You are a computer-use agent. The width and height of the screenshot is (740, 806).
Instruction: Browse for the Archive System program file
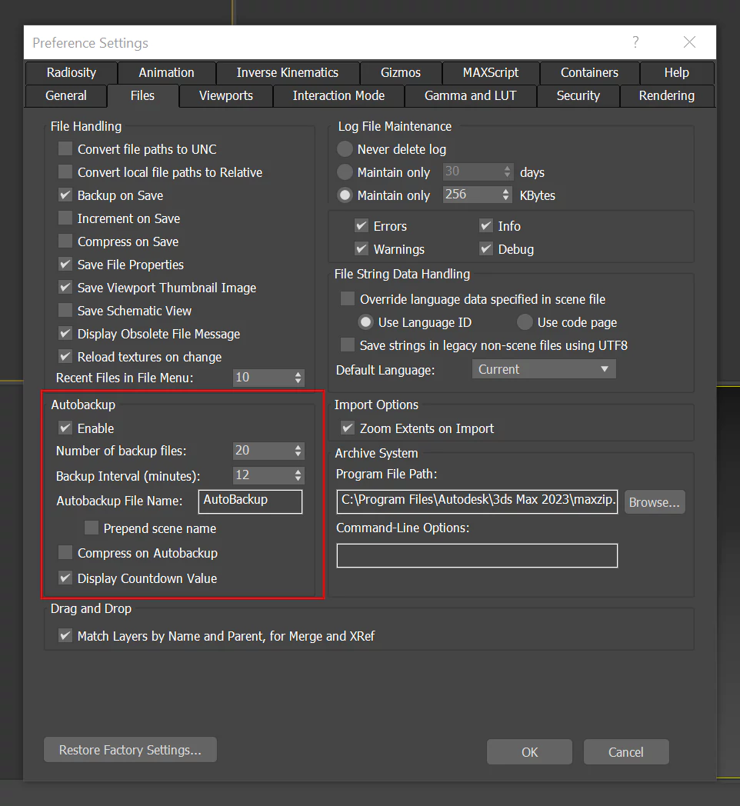click(654, 502)
